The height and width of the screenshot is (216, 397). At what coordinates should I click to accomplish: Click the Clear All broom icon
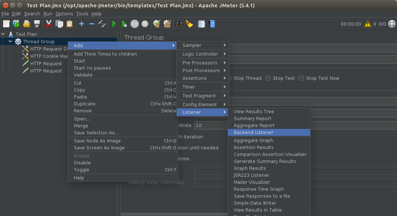coord(189,24)
